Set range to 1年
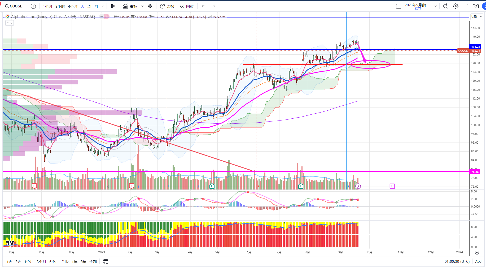Viewport: 486px width, 267px height. click(75, 261)
